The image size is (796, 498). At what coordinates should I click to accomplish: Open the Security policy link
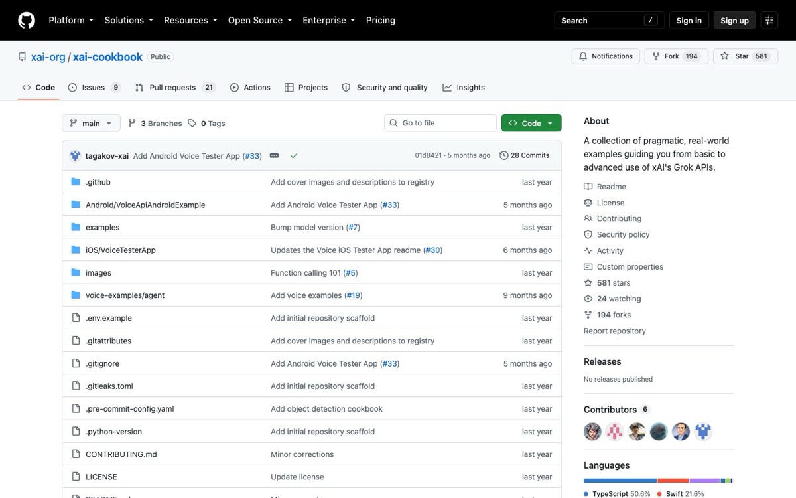click(x=617, y=234)
